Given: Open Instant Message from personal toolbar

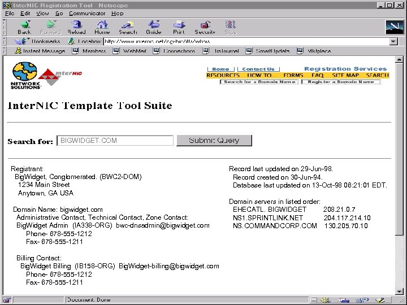Looking at the screenshot, I should [x=40, y=51].
